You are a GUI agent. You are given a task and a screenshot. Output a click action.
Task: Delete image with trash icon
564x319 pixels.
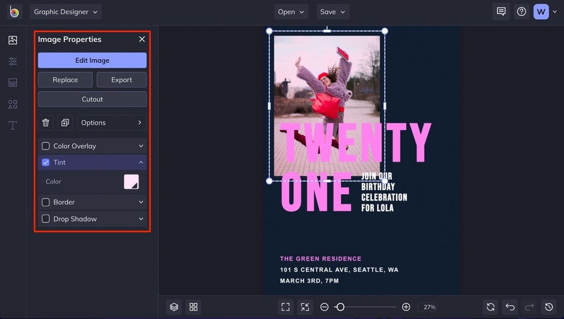pyautogui.click(x=45, y=122)
